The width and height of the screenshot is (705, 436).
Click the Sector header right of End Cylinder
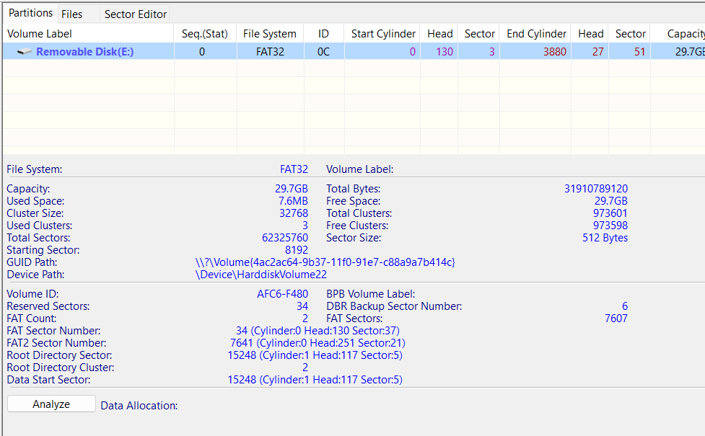pos(630,34)
